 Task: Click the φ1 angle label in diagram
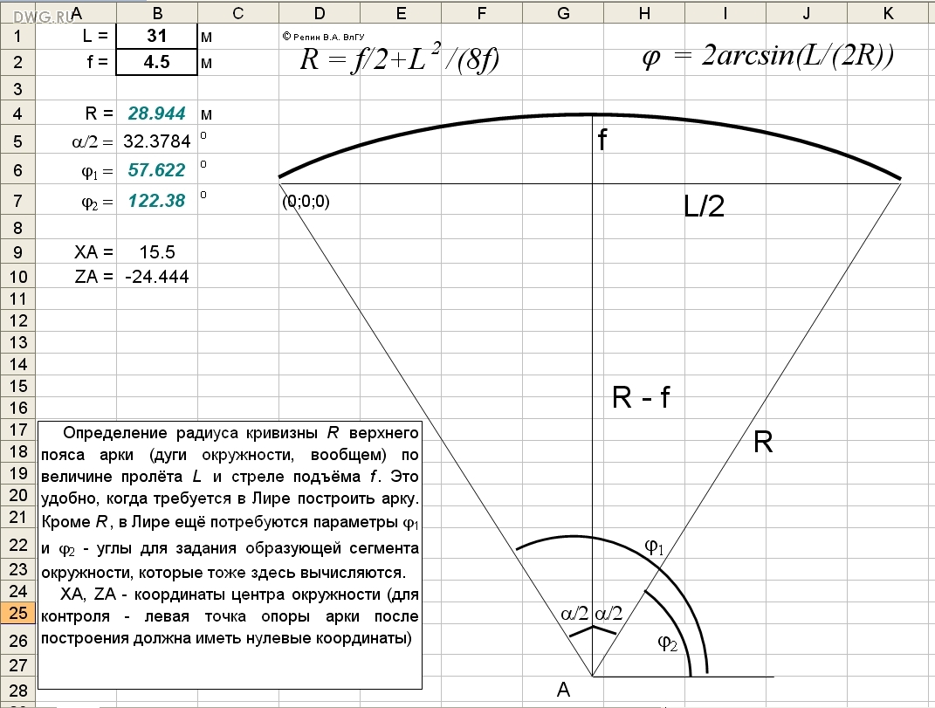tap(654, 546)
